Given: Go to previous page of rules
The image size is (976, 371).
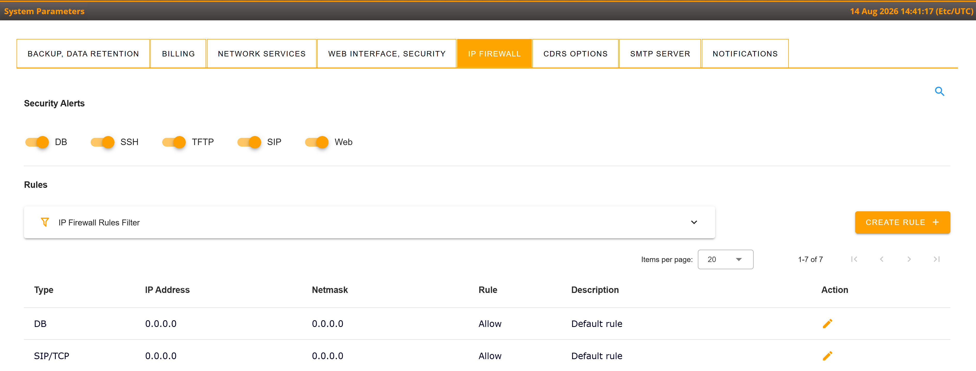Looking at the screenshot, I should tap(882, 259).
